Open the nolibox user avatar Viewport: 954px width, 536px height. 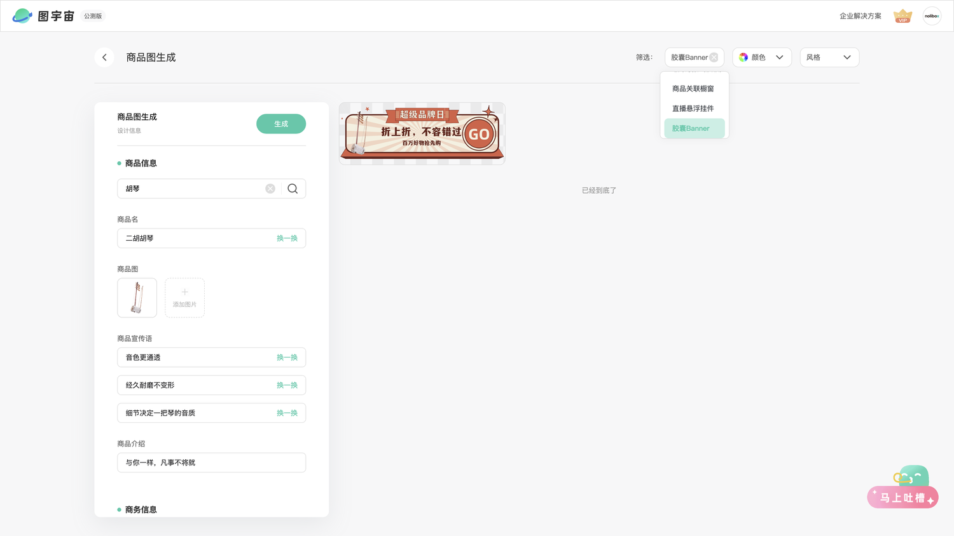coord(932,16)
